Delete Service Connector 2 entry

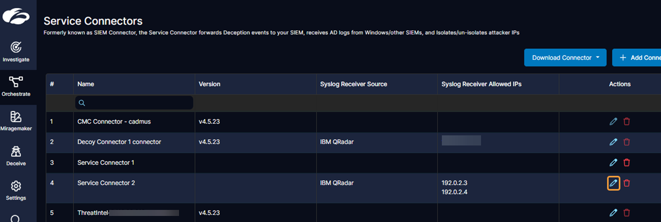(626, 183)
